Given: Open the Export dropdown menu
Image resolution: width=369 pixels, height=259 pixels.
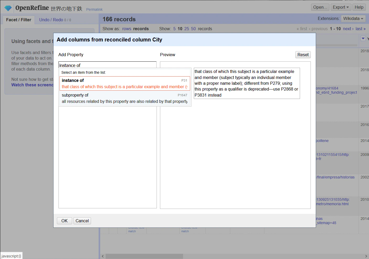Looking at the screenshot, I should point(341,7).
